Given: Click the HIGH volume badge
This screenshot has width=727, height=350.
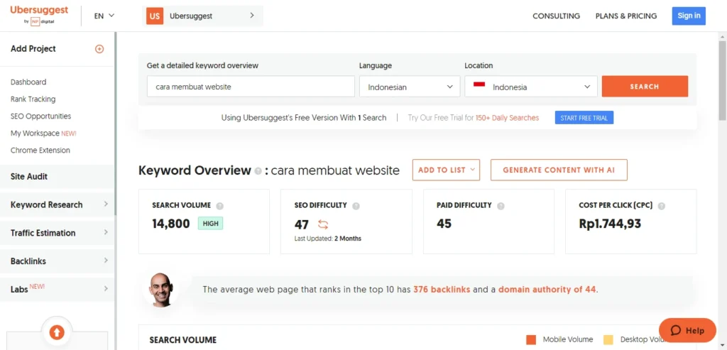Looking at the screenshot, I should (210, 224).
